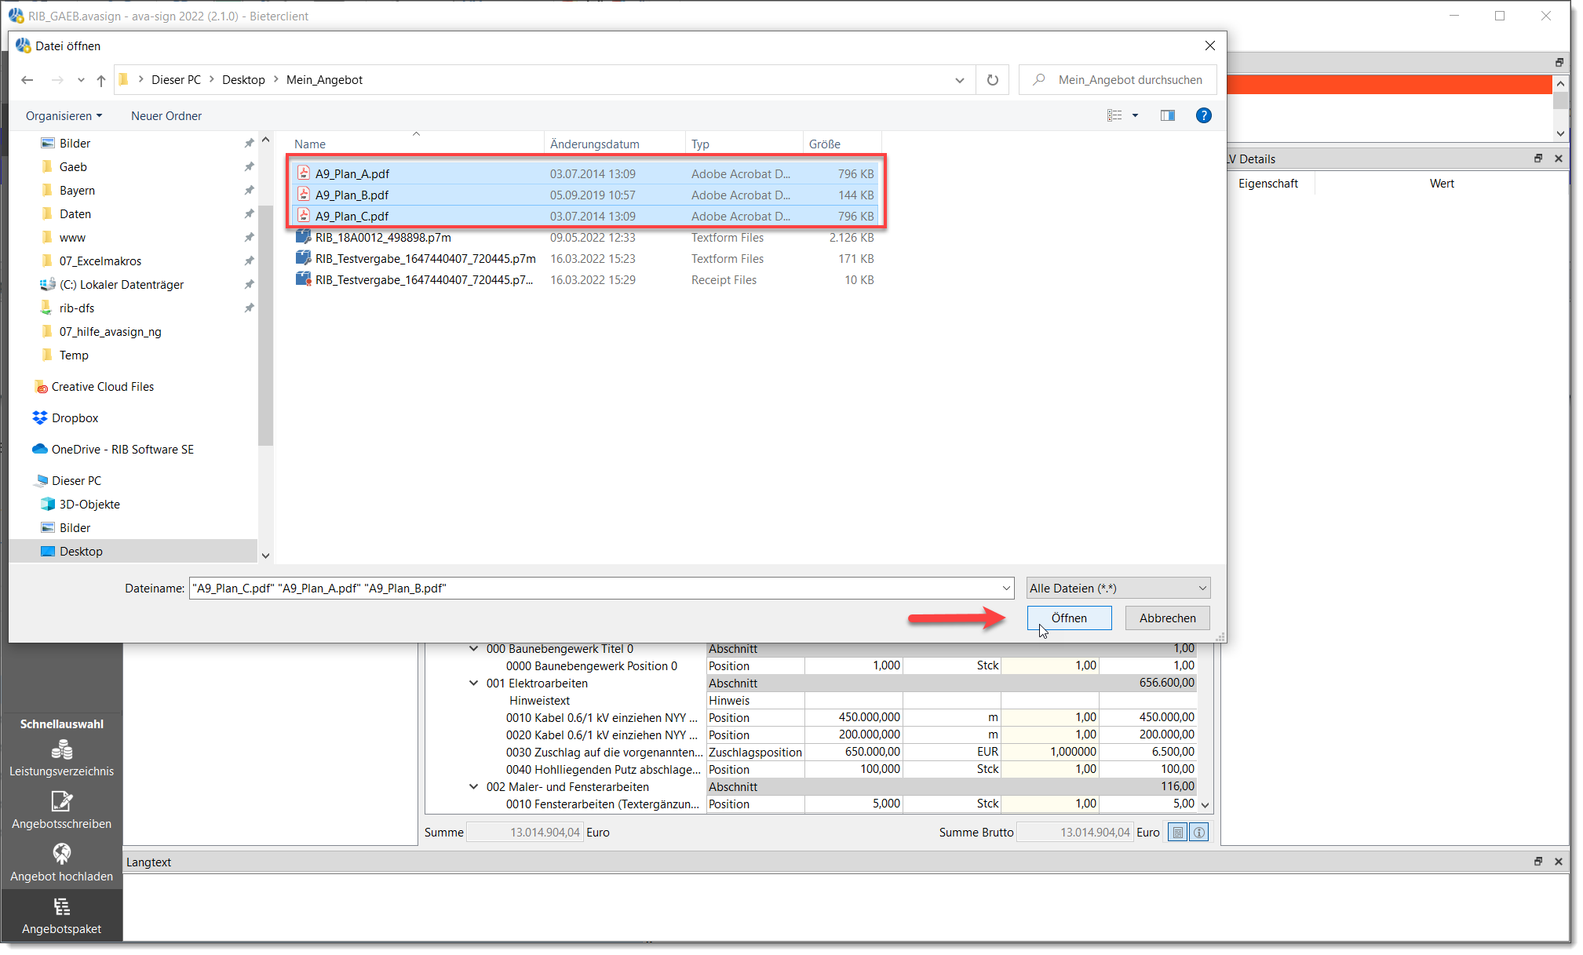This screenshot has height=955, width=1583.
Task: Open dialog help question mark icon
Action: [1203, 116]
